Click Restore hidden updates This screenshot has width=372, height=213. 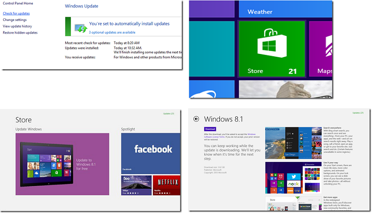[20, 33]
